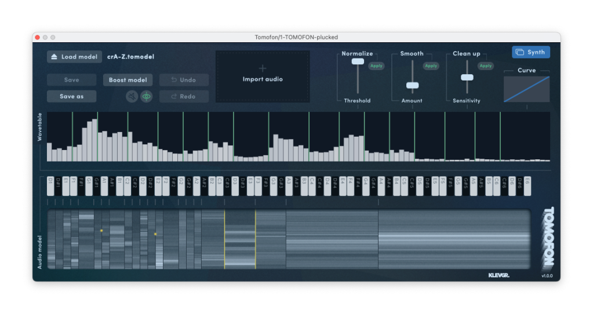Apply the Clean up setting
The height and width of the screenshot is (314, 593).
pyautogui.click(x=485, y=66)
